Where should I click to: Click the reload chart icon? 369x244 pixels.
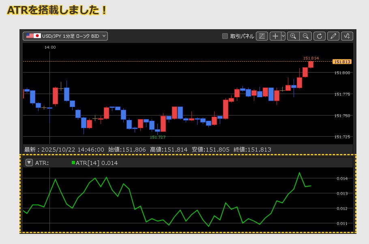(320, 36)
